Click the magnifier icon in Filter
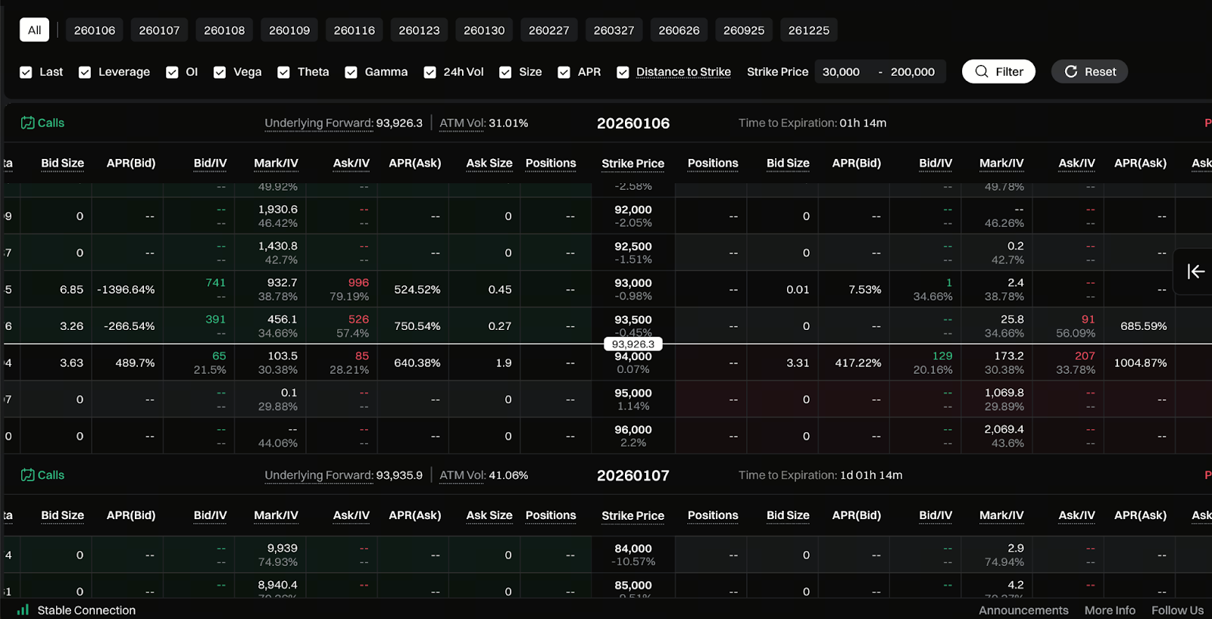This screenshot has width=1212, height=619. coord(982,72)
